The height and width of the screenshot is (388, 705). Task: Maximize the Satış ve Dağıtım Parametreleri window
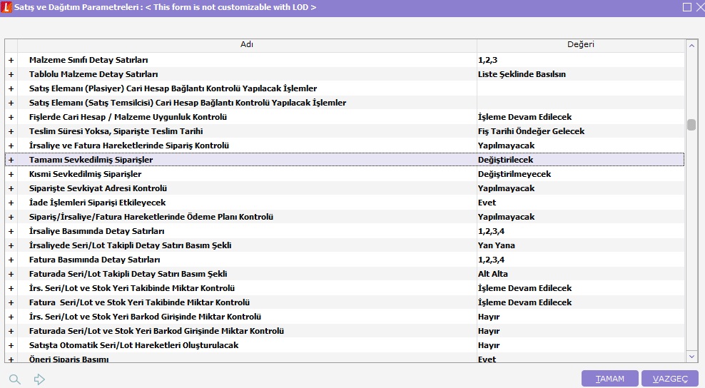pyautogui.click(x=686, y=6)
